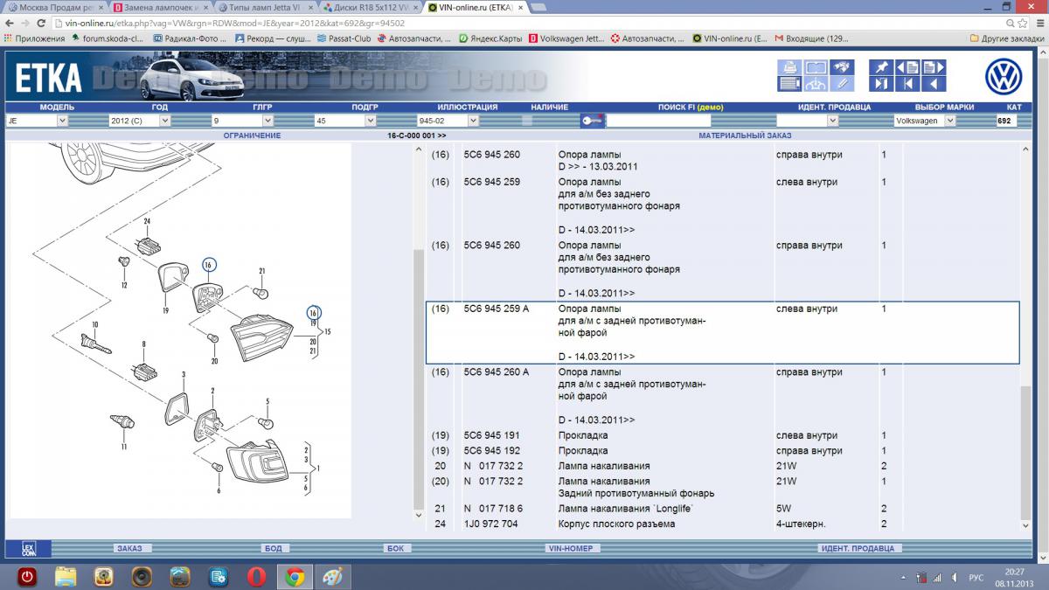Switch to the Замена лампочек browser tab
Image resolution: width=1049 pixels, height=590 pixels.
159,7
